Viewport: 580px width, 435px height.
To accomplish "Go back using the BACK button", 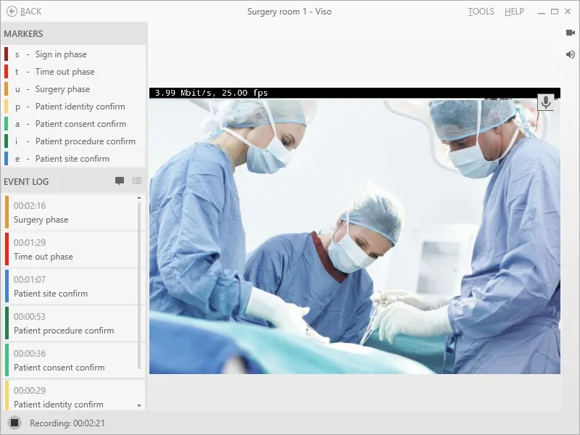I will pyautogui.click(x=24, y=12).
